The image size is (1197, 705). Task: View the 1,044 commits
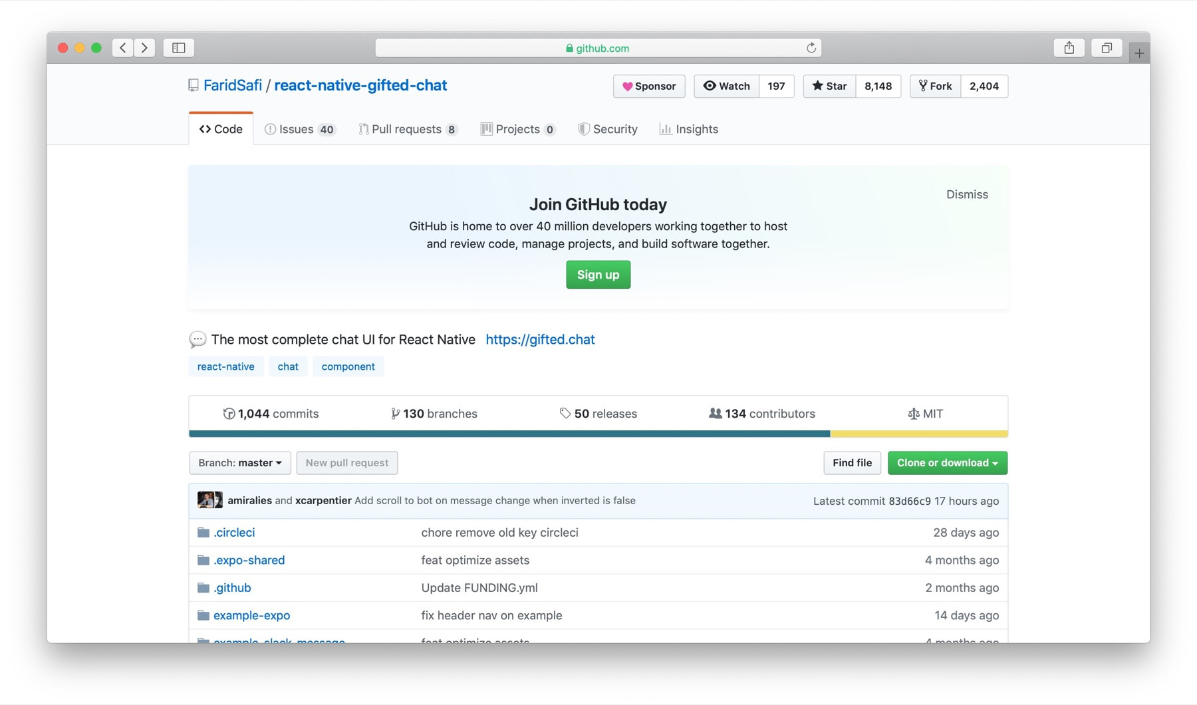[271, 414]
